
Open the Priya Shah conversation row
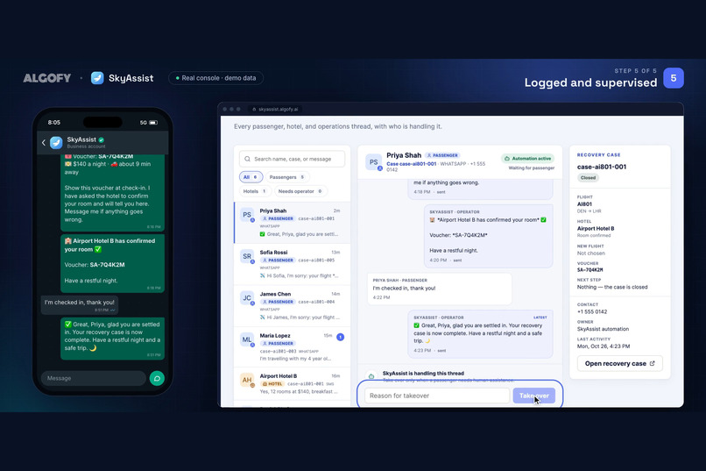293,222
